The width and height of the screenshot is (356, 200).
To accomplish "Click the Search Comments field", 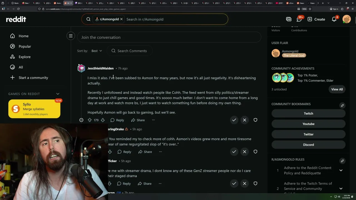I will [x=129, y=51].
